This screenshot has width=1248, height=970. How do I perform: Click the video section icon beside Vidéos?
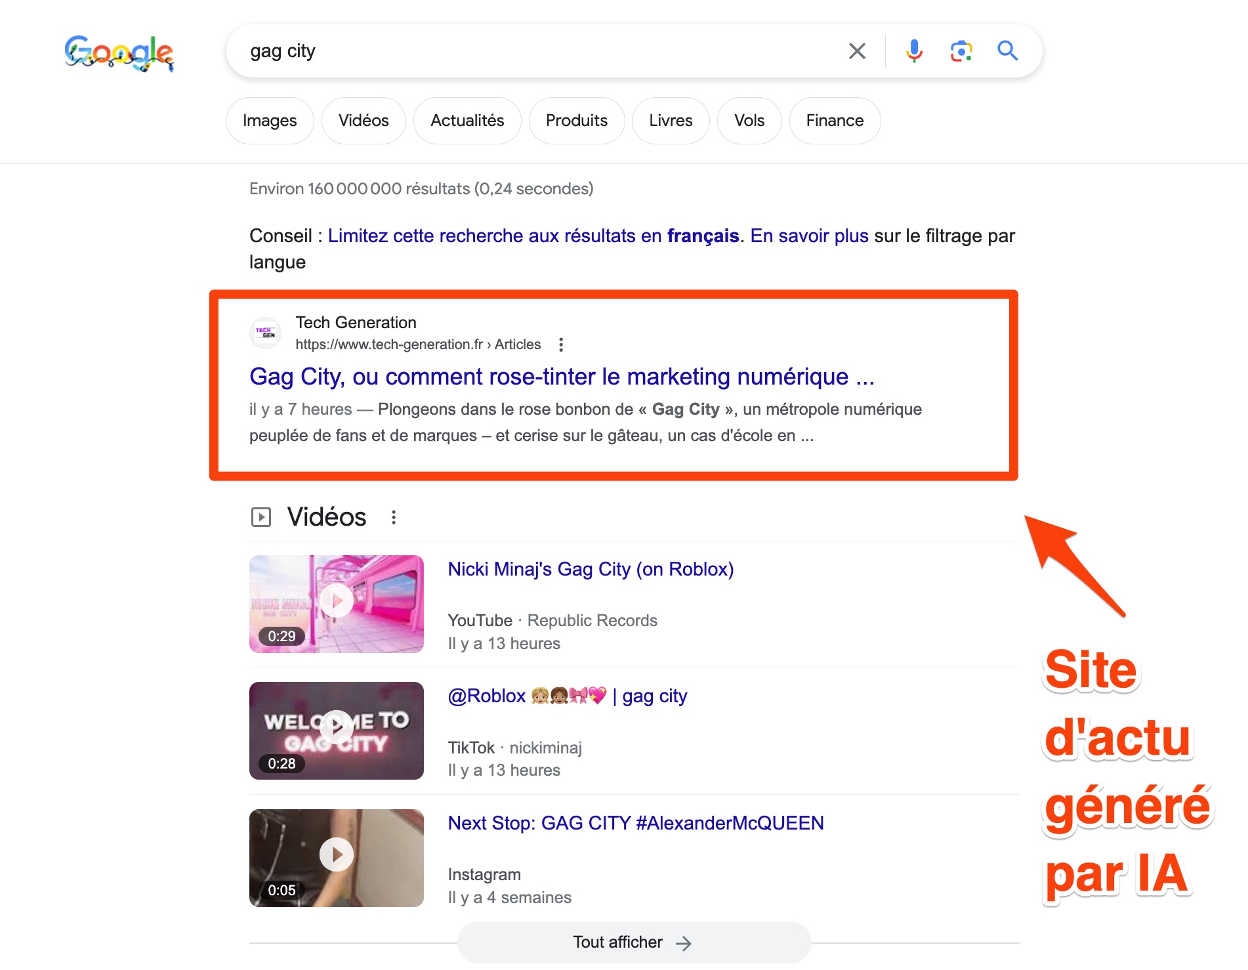[x=260, y=517]
